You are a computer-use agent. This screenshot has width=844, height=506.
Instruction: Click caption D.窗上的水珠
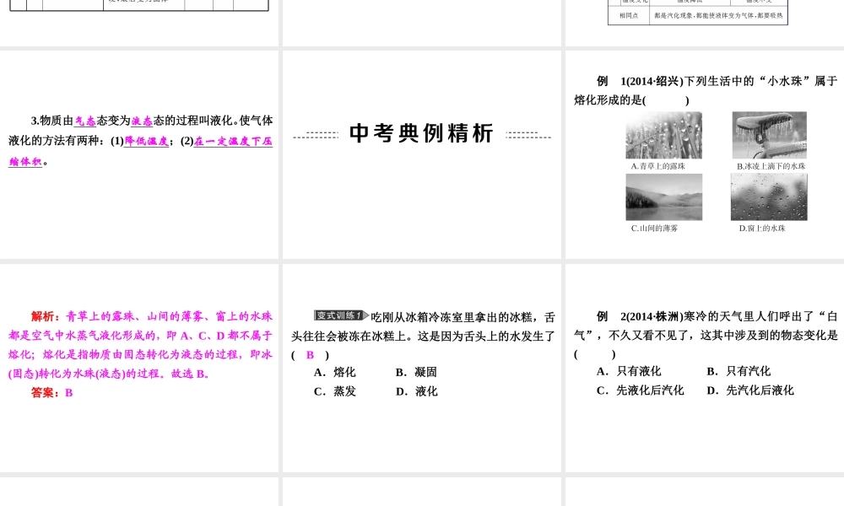pos(761,228)
